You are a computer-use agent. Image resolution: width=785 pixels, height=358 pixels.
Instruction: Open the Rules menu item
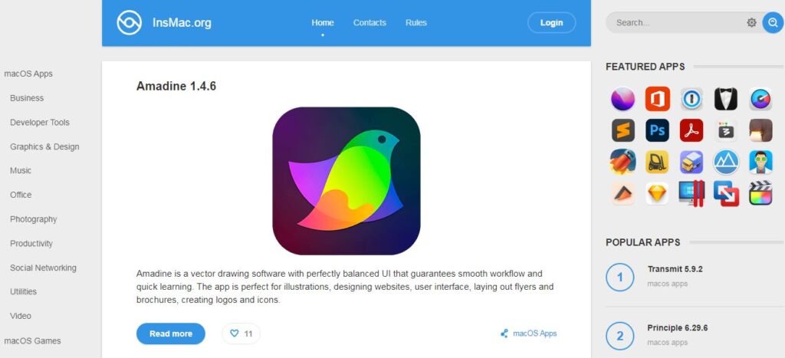tap(416, 22)
